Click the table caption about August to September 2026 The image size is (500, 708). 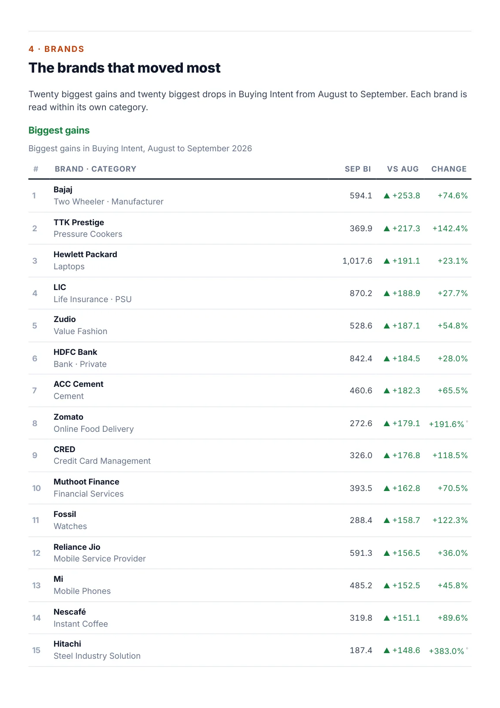[140, 149]
